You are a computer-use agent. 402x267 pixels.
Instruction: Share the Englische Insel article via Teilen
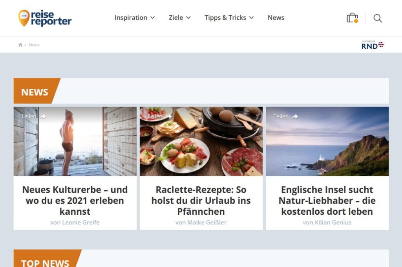coord(286,116)
